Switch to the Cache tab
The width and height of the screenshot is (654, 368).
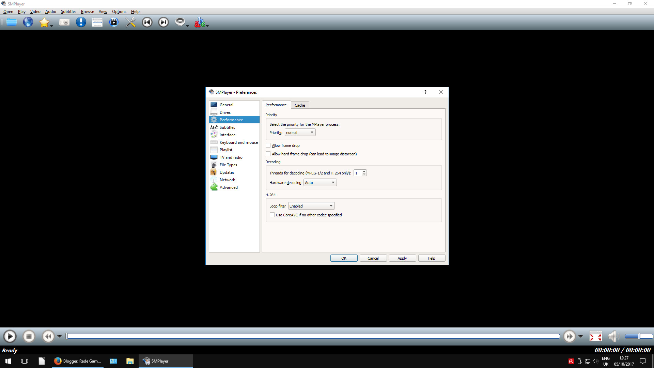pos(300,105)
